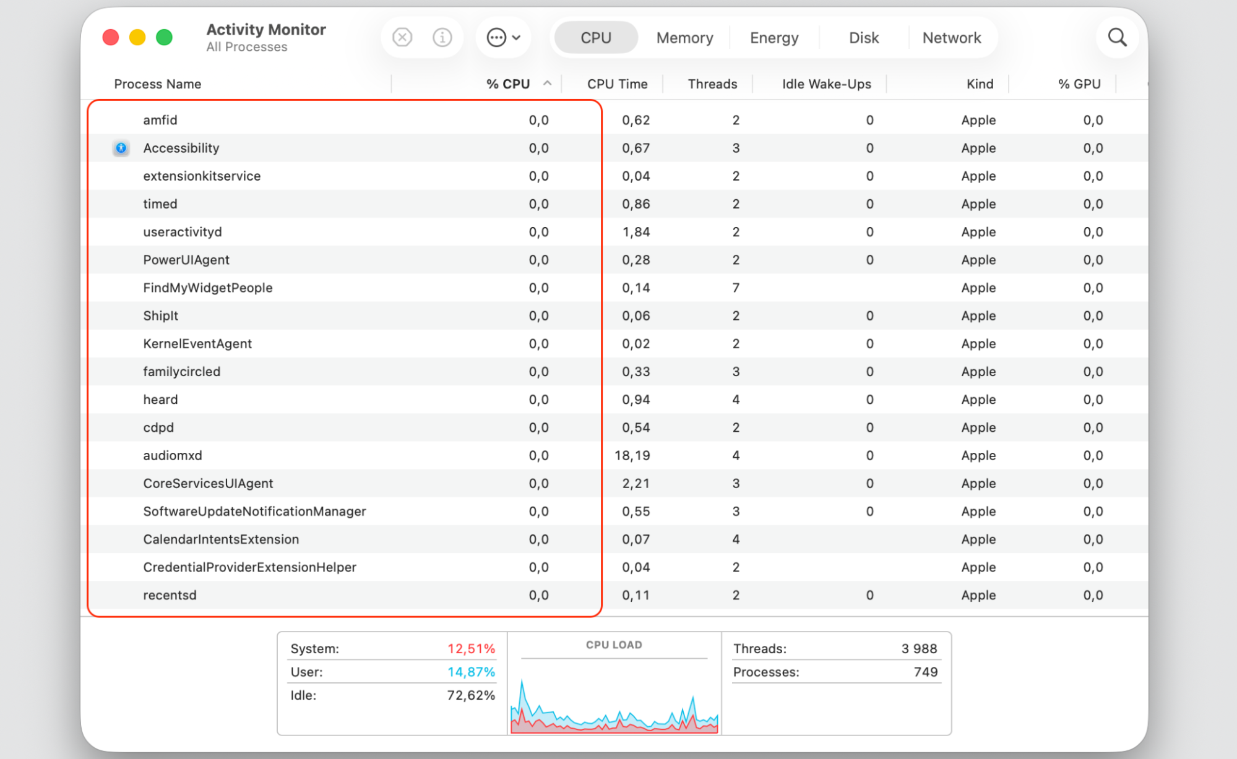The height and width of the screenshot is (759, 1237).
Task: Click the System 12,51% value
Action: (471, 648)
